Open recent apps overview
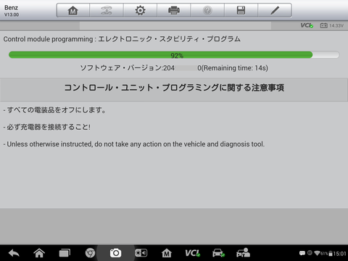Viewport: 348px width, 261px height. click(65, 253)
